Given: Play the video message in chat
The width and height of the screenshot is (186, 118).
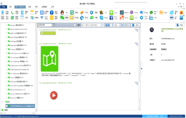Looking at the screenshot, I should 54,95.
